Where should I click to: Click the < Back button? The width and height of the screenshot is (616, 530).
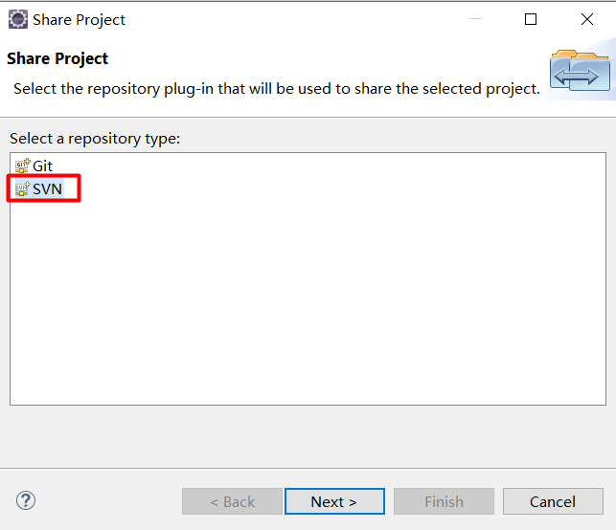(232, 501)
